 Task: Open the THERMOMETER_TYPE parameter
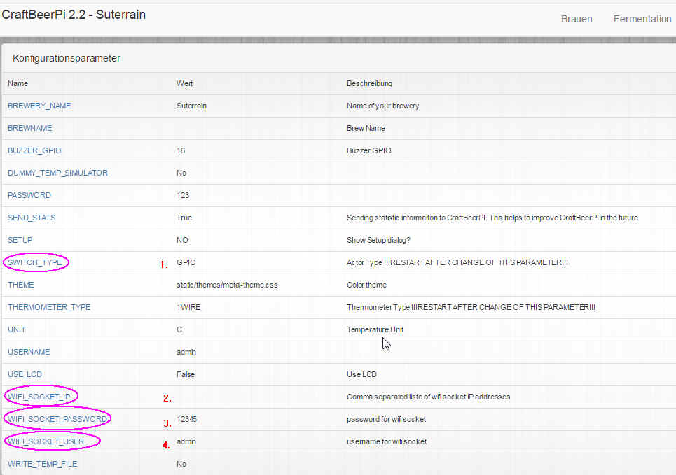click(49, 307)
